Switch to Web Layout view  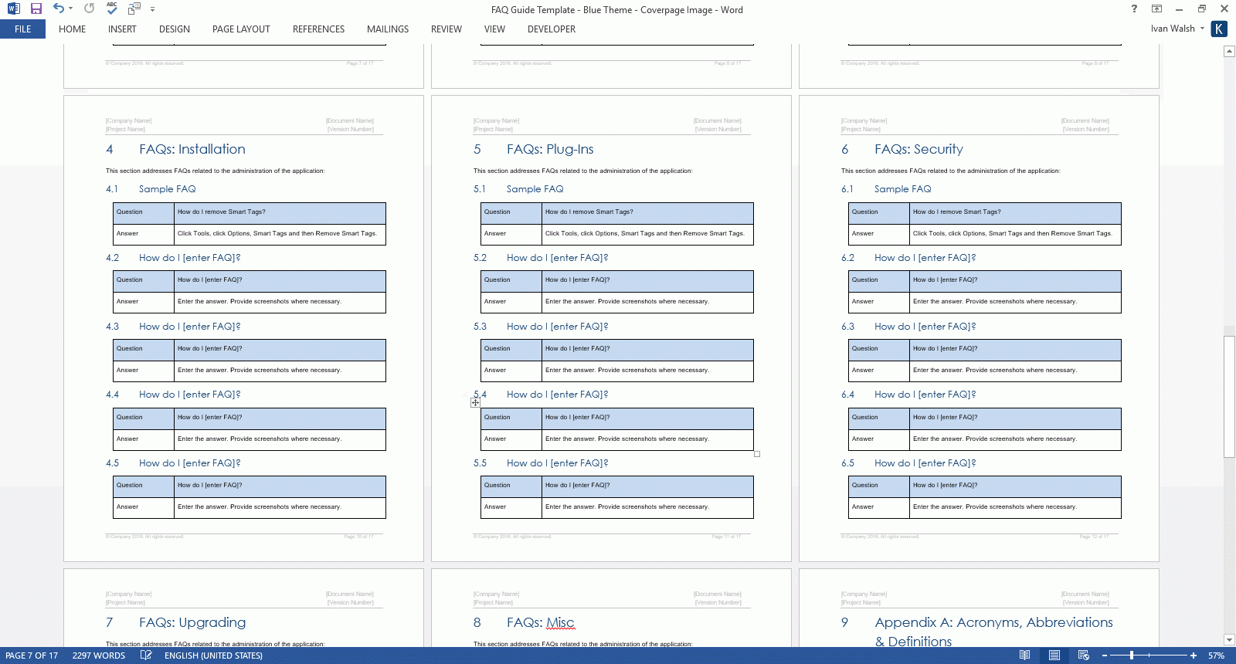click(x=1084, y=656)
